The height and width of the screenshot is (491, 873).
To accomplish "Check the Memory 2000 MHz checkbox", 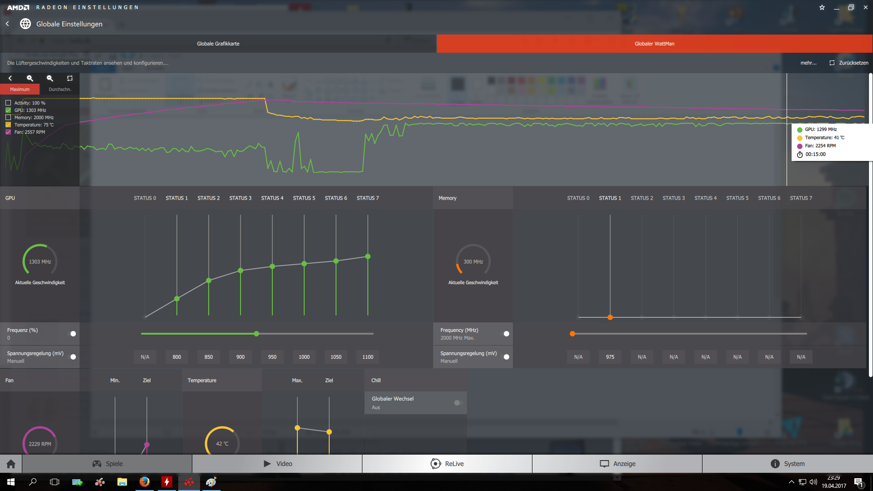I will pos(8,117).
